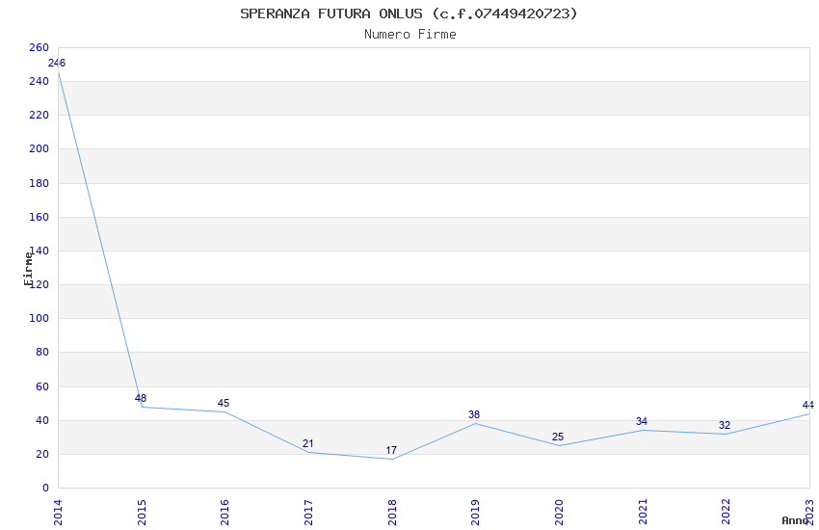
Task: Click the 2014 x-axis year label
Action: tap(58, 513)
